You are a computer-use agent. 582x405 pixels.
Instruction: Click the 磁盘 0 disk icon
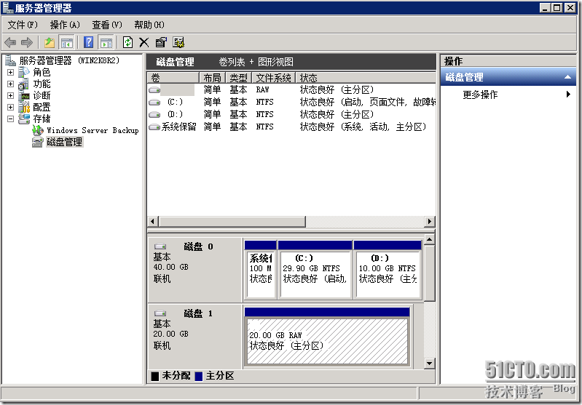tap(160, 246)
